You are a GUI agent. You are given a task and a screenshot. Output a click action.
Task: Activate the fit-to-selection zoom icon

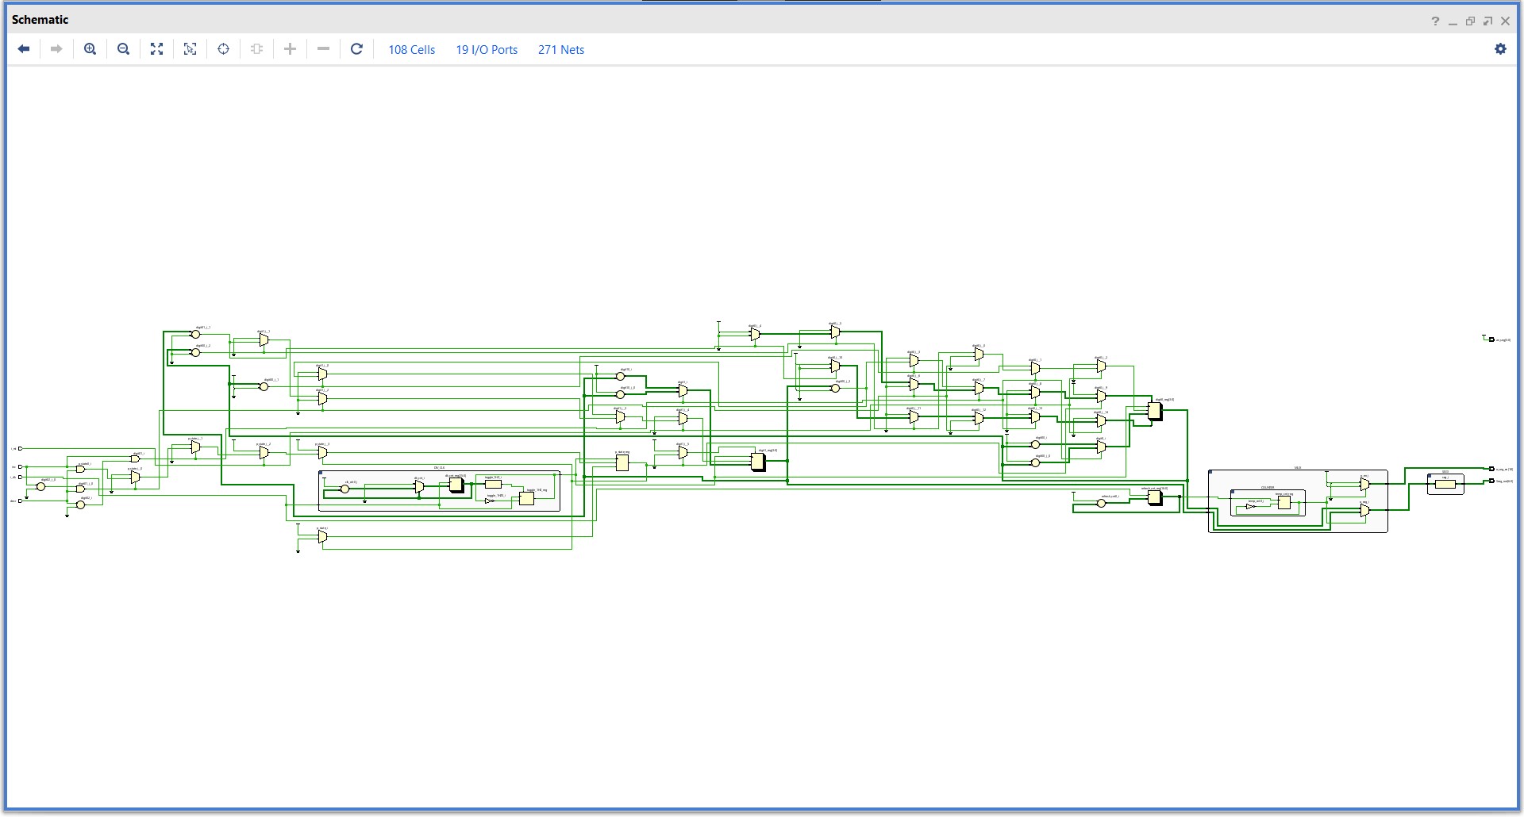190,49
